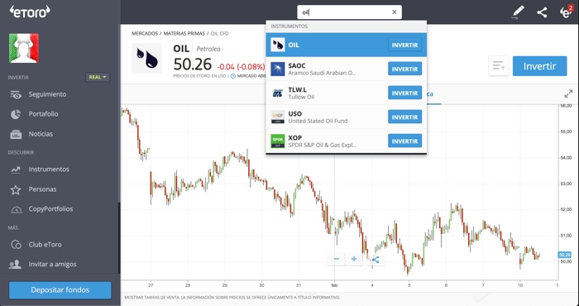Expand chart to fullscreen

coord(568,93)
